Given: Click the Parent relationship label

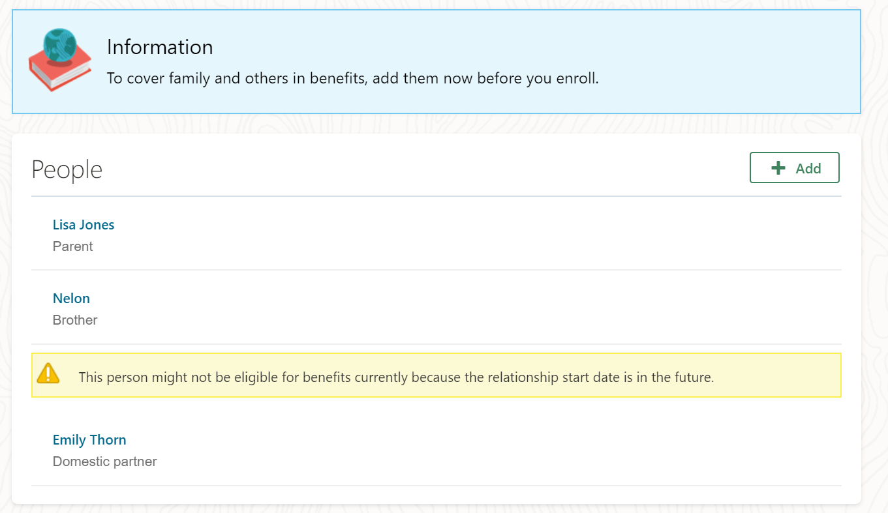Looking at the screenshot, I should pos(73,246).
